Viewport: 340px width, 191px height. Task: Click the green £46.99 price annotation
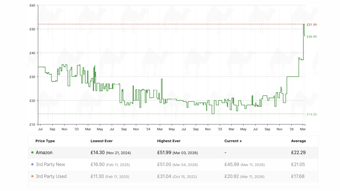311,36
